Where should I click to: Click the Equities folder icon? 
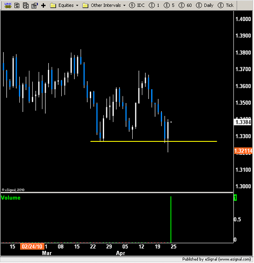point(53,5)
